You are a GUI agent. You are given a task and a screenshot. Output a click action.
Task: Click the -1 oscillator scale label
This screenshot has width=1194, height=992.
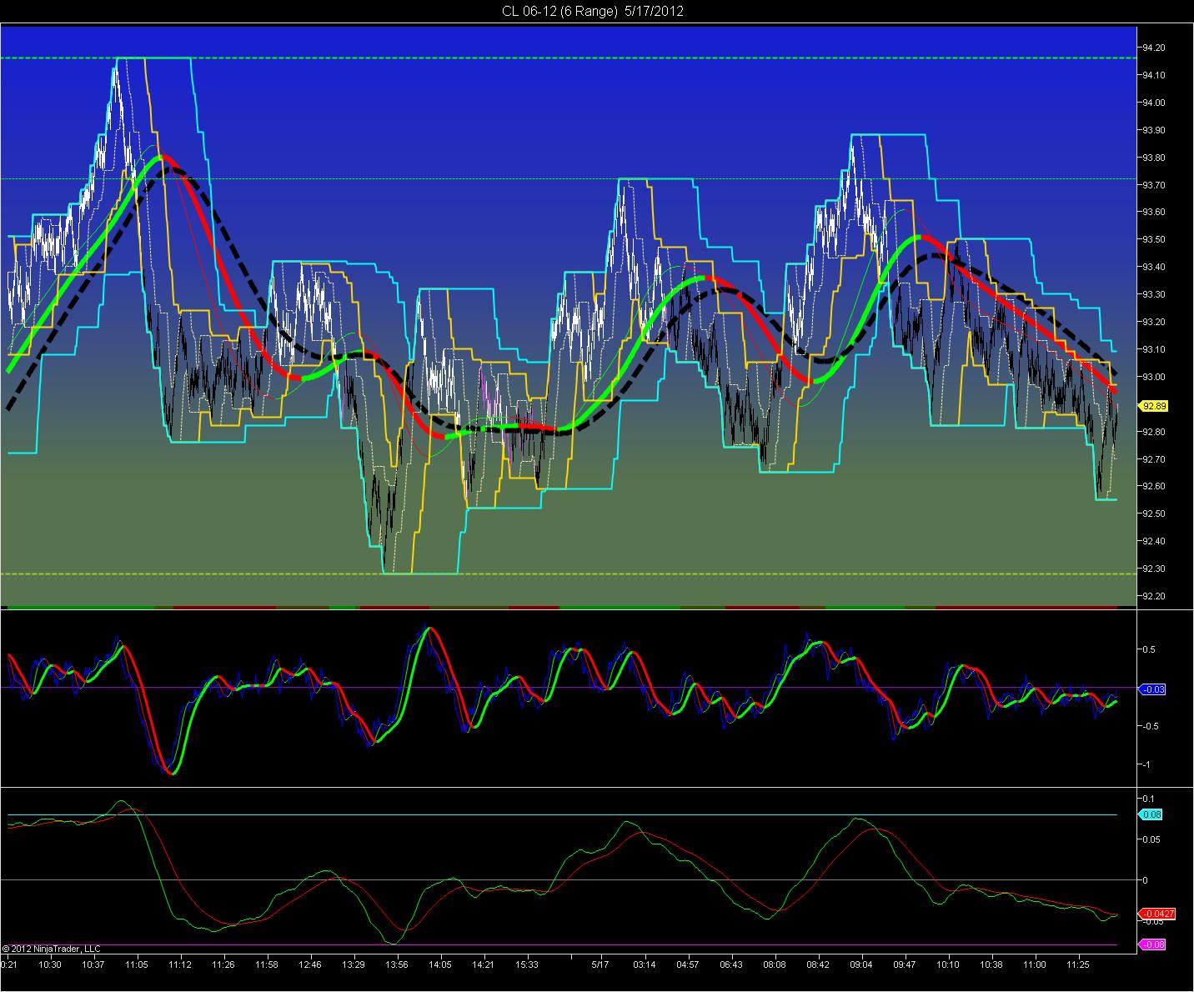[x=1146, y=765]
